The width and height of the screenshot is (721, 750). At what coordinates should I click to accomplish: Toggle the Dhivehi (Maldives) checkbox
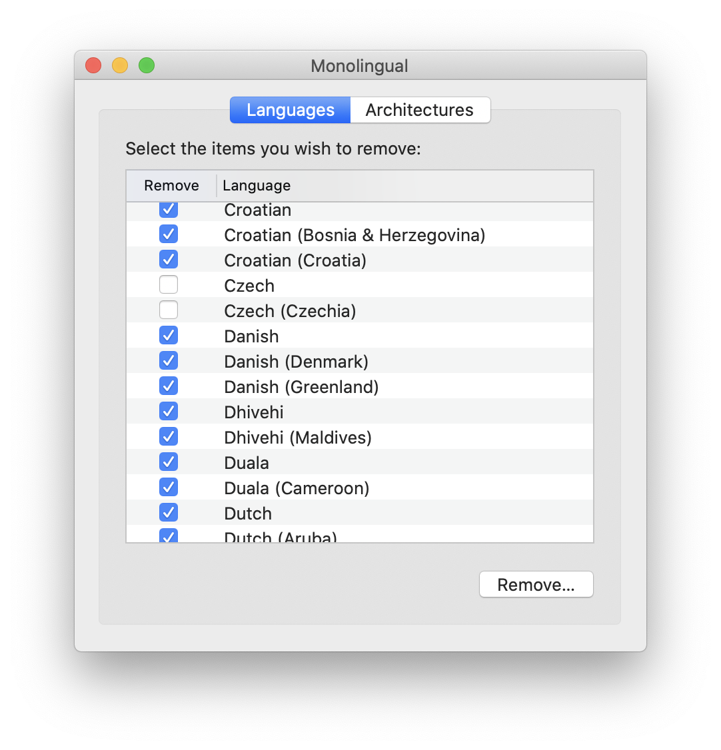(x=169, y=437)
